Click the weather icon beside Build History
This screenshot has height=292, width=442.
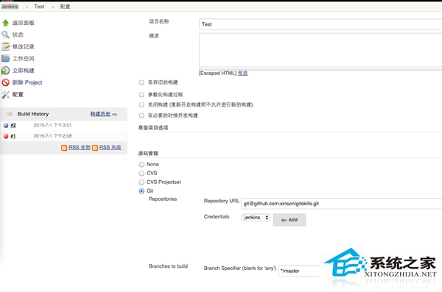tap(10, 114)
